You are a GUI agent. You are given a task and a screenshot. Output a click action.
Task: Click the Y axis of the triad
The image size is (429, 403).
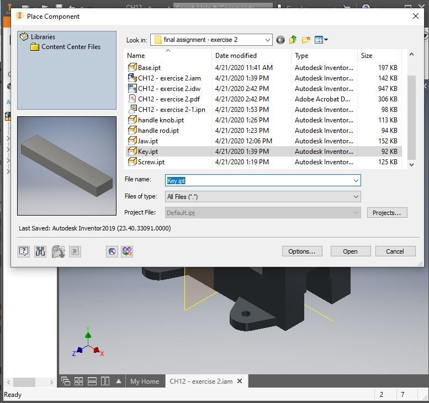[x=88, y=334]
